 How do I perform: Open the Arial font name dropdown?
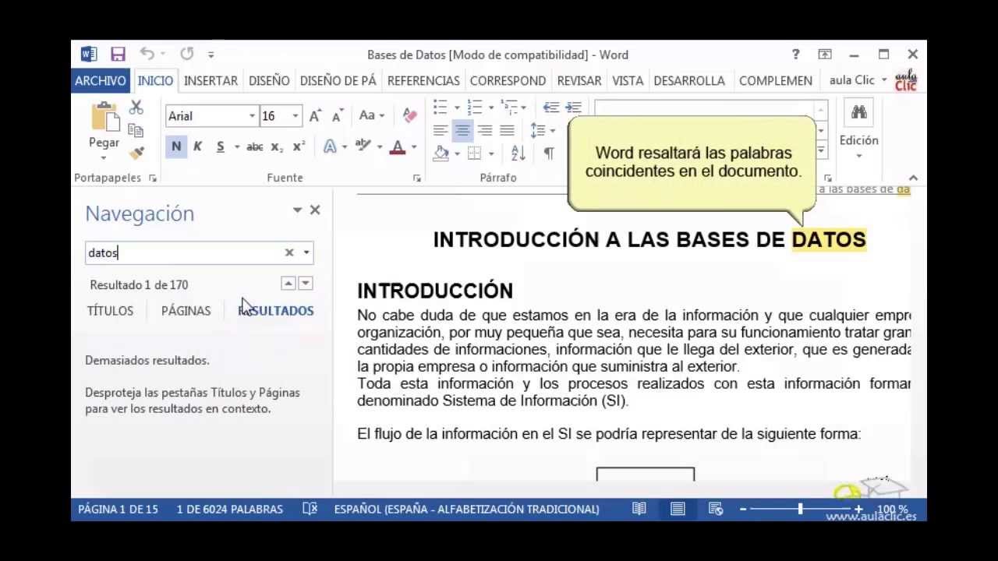pos(252,116)
